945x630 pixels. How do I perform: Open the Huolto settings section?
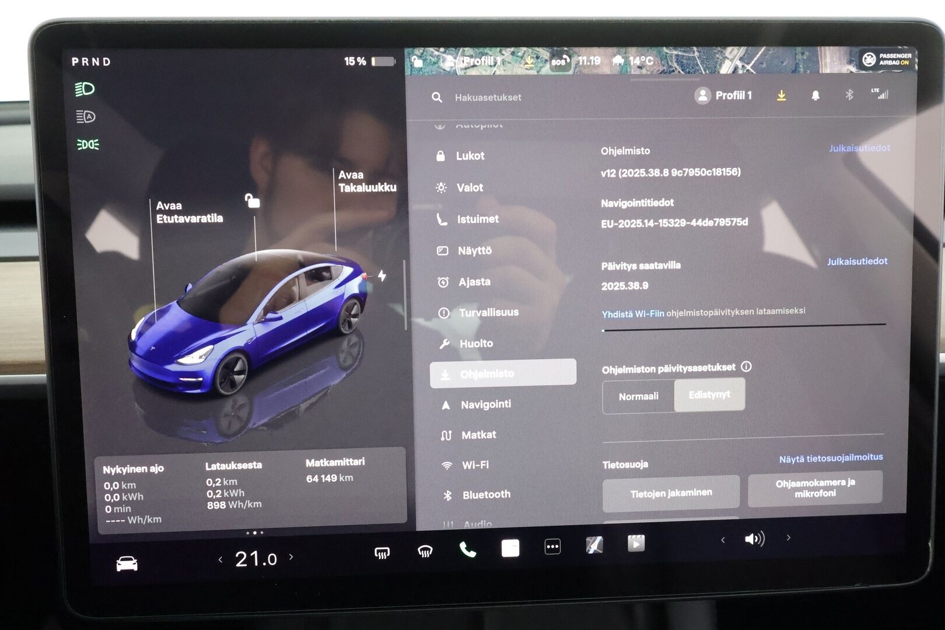click(475, 343)
